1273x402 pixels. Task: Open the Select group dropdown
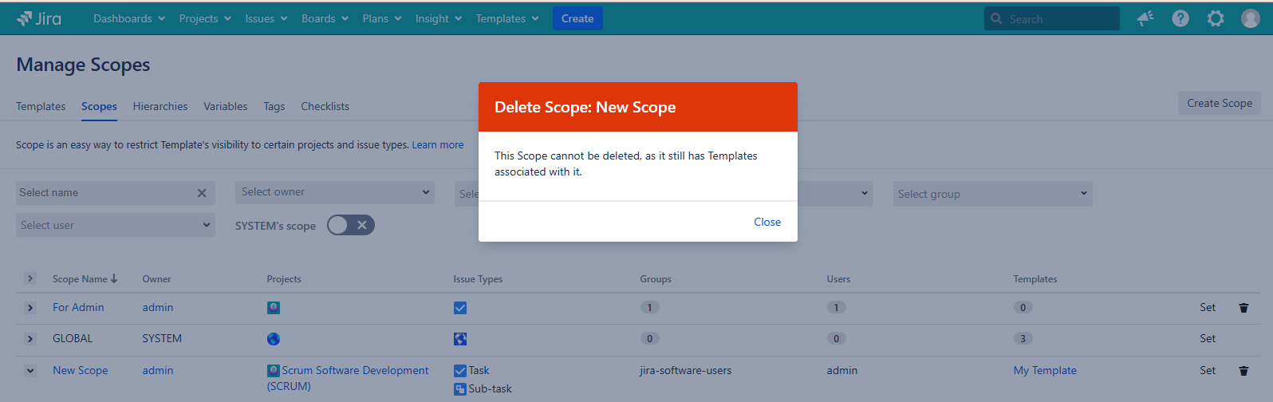click(x=992, y=194)
